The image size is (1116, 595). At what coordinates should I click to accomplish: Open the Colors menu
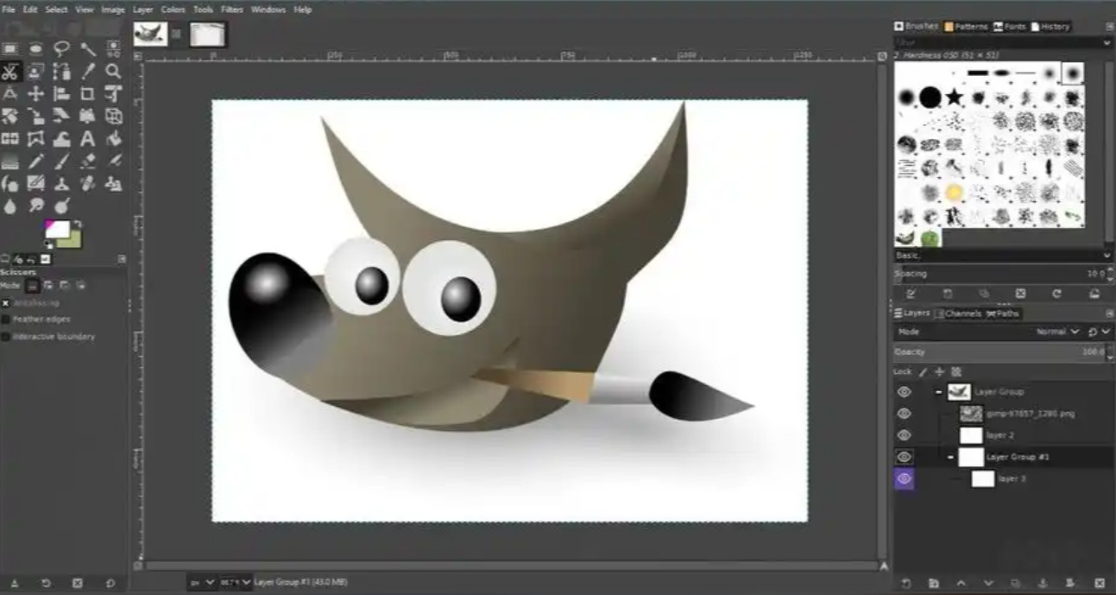(x=173, y=9)
